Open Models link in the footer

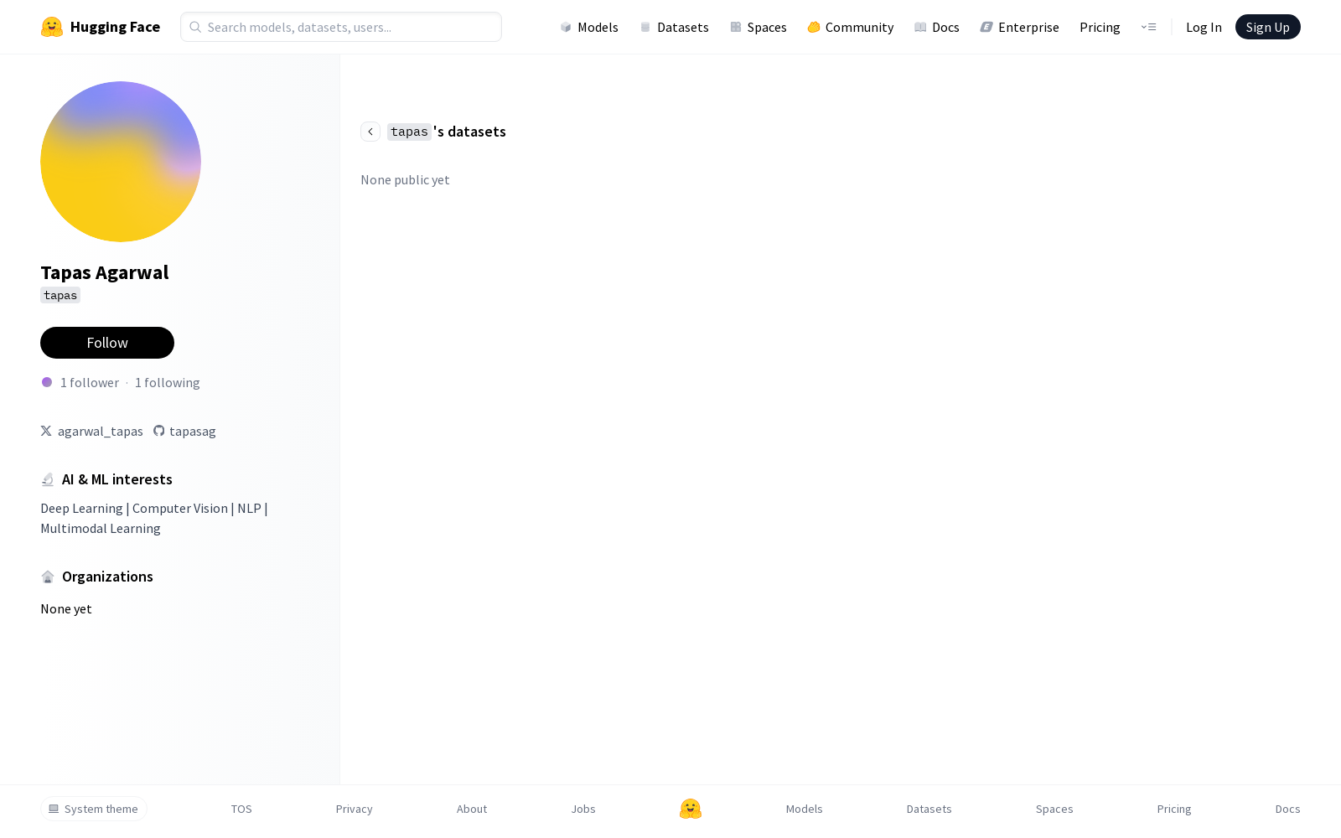pos(805,809)
